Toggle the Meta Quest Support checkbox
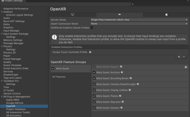The height and width of the screenshot is (117, 190). [94, 67]
